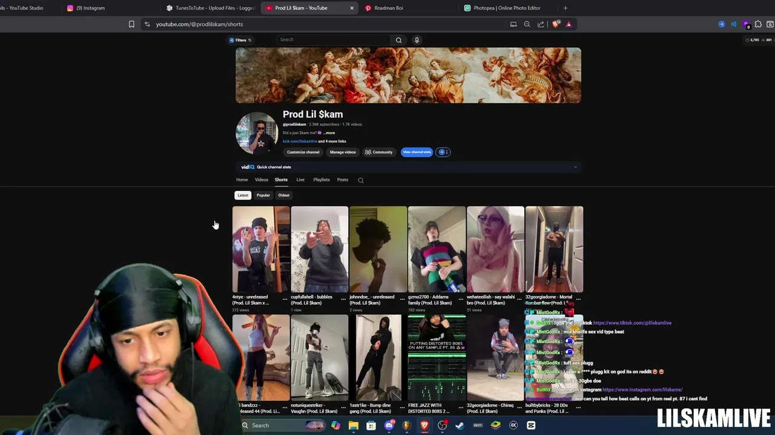Open the cupfullahell bubbles short thumbnail
Screen dimensions: 775x435
click(x=320, y=250)
